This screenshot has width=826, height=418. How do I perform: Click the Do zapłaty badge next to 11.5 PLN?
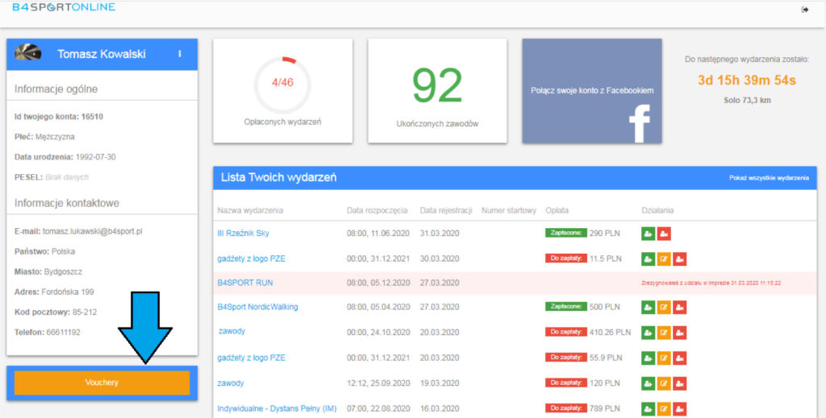coord(566,259)
